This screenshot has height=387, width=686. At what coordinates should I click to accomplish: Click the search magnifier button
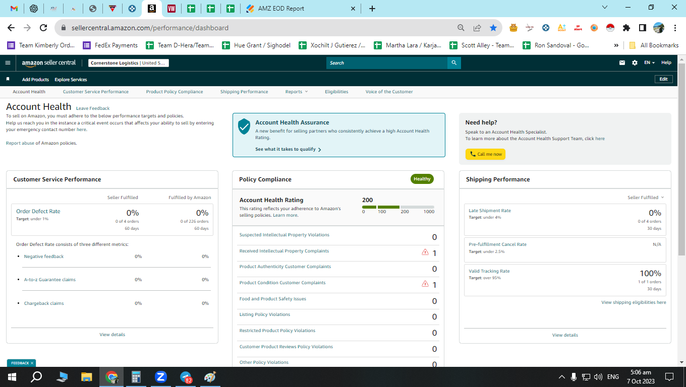pyautogui.click(x=454, y=63)
